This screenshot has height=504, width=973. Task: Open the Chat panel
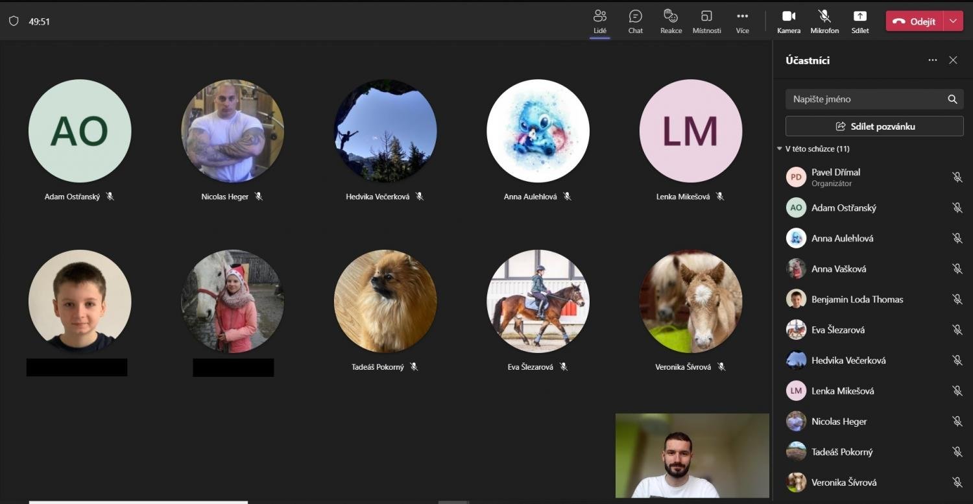pos(635,21)
